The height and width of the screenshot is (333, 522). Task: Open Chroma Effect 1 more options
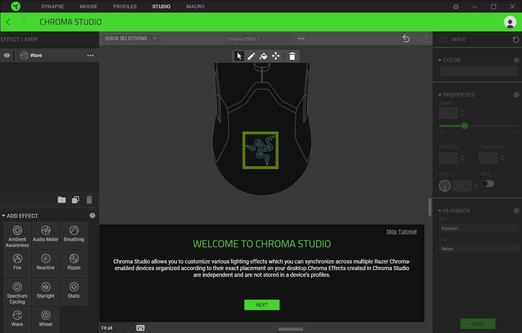coord(301,39)
